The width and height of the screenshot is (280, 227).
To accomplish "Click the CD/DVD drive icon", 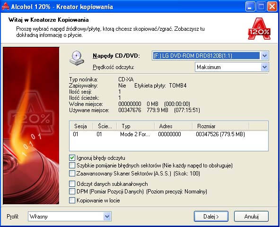I will 77,58.
